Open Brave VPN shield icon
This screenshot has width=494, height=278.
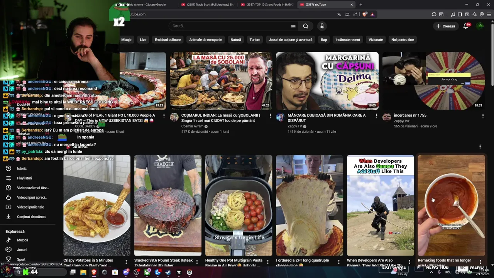482,14
